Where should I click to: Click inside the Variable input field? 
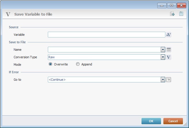[x=107, y=35]
